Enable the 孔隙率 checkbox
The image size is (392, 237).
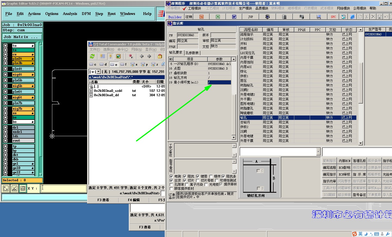(x=171, y=185)
